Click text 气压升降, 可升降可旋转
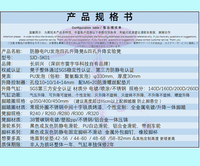 [51, 95]
